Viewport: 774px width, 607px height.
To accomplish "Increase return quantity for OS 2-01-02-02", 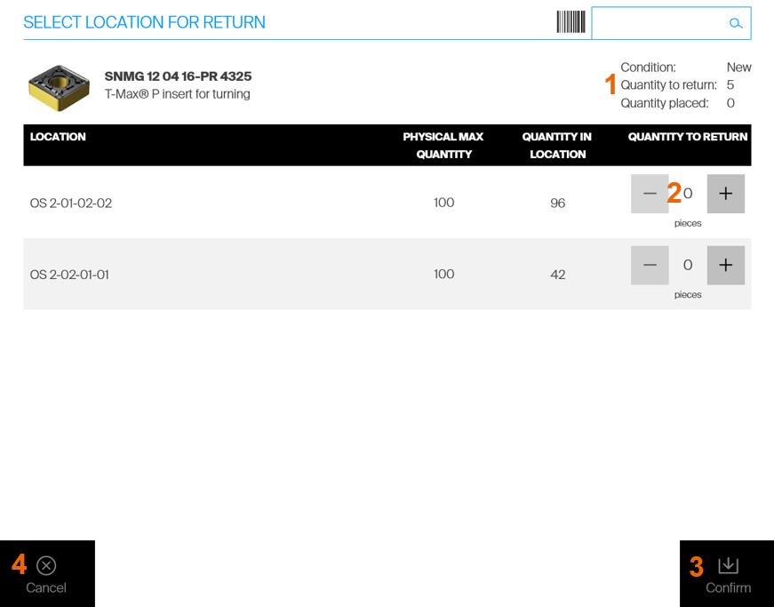I will click(725, 194).
